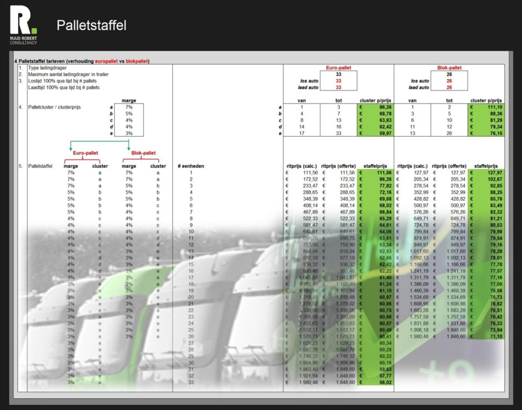Select Blok-pallet staffelprijs 71,10 in last row
Screen dimensions: 522x410
coord(486,336)
